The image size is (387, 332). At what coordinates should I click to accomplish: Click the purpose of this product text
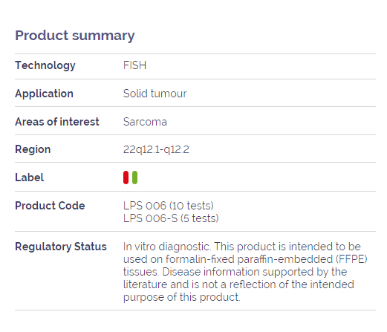coord(181,297)
